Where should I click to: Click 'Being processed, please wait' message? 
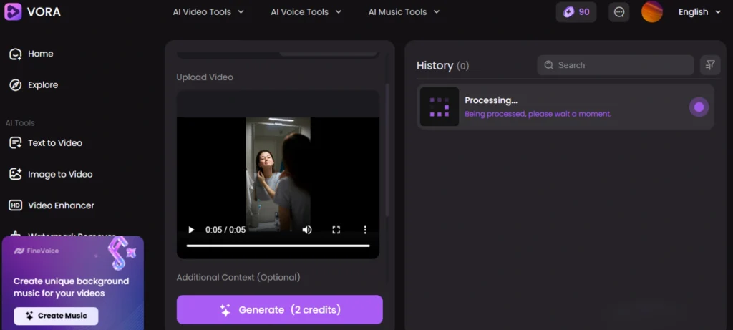[538, 114]
